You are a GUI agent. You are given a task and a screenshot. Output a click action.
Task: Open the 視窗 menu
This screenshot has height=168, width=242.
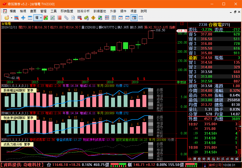(x=133, y=11)
